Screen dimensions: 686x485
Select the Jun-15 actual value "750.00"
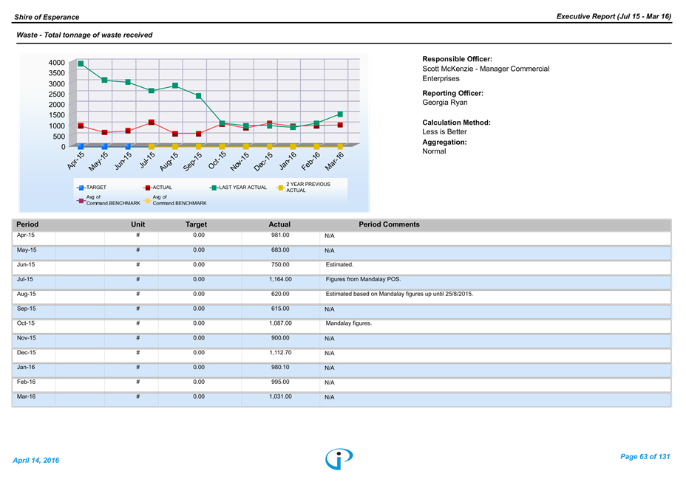[280, 264]
